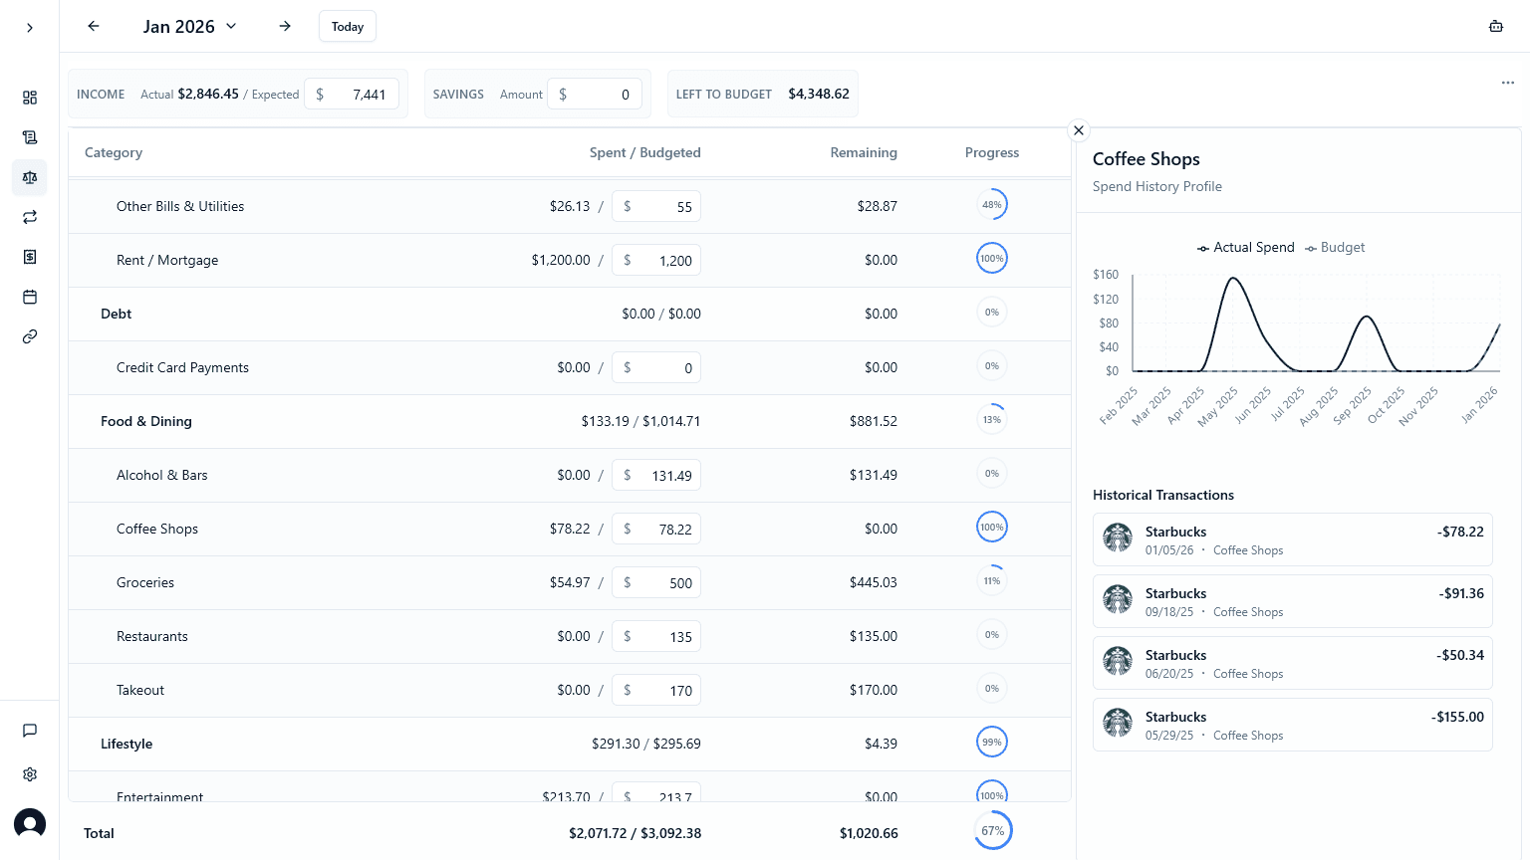Open the Starbucks transaction dated 01/05/26
Screen dimensions: 1530x860
tap(1292, 538)
